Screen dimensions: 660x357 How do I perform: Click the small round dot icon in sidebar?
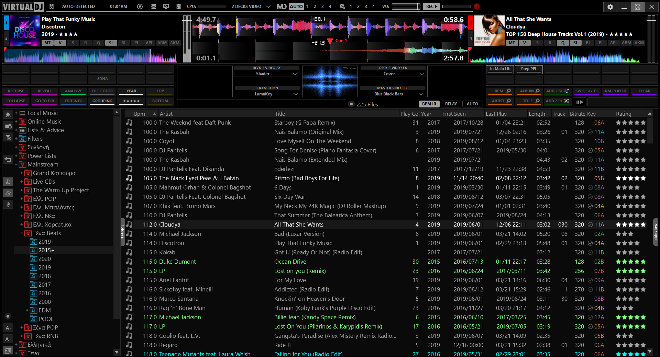(x=8, y=316)
